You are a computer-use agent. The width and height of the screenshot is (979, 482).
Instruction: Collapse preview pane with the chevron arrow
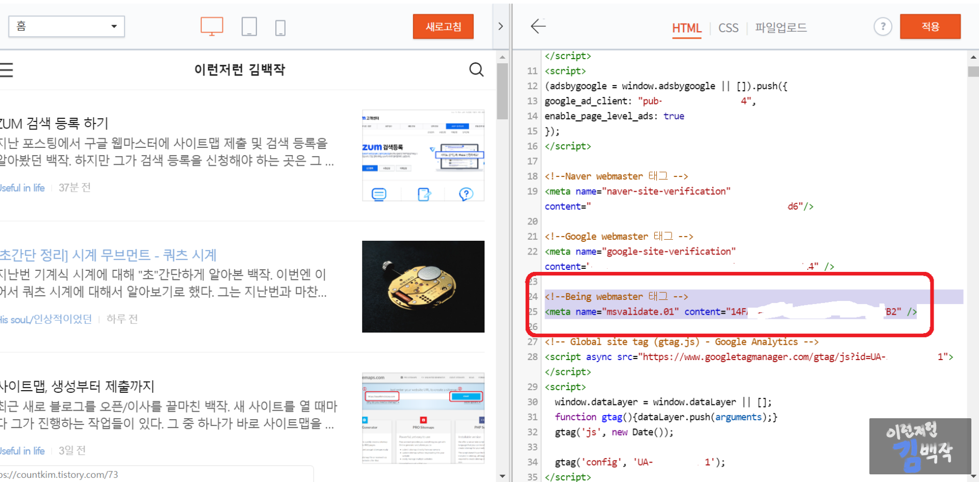(x=500, y=27)
